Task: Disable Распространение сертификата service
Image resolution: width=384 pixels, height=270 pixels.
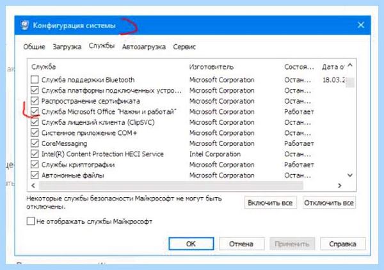Action: [x=35, y=101]
